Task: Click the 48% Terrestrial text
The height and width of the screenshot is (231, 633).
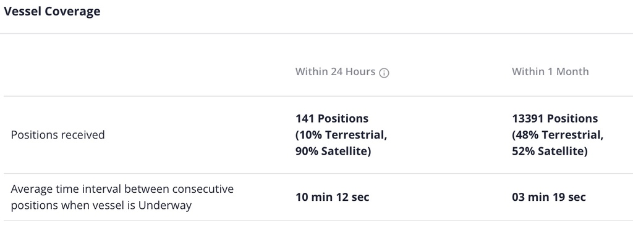Action: point(559,136)
